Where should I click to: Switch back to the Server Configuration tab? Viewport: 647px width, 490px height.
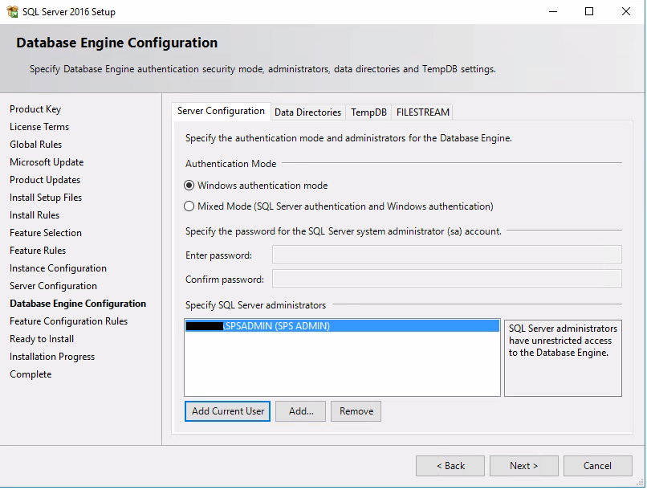coord(221,112)
